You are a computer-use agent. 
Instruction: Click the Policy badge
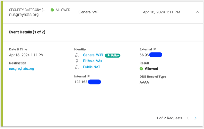pos(113,56)
